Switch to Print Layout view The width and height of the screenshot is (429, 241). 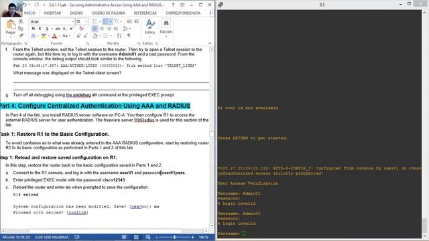[x=136, y=237]
